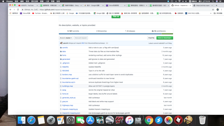This screenshot has width=224, height=126.
Task: Reload the GitHub page
Action: coord(18,10)
